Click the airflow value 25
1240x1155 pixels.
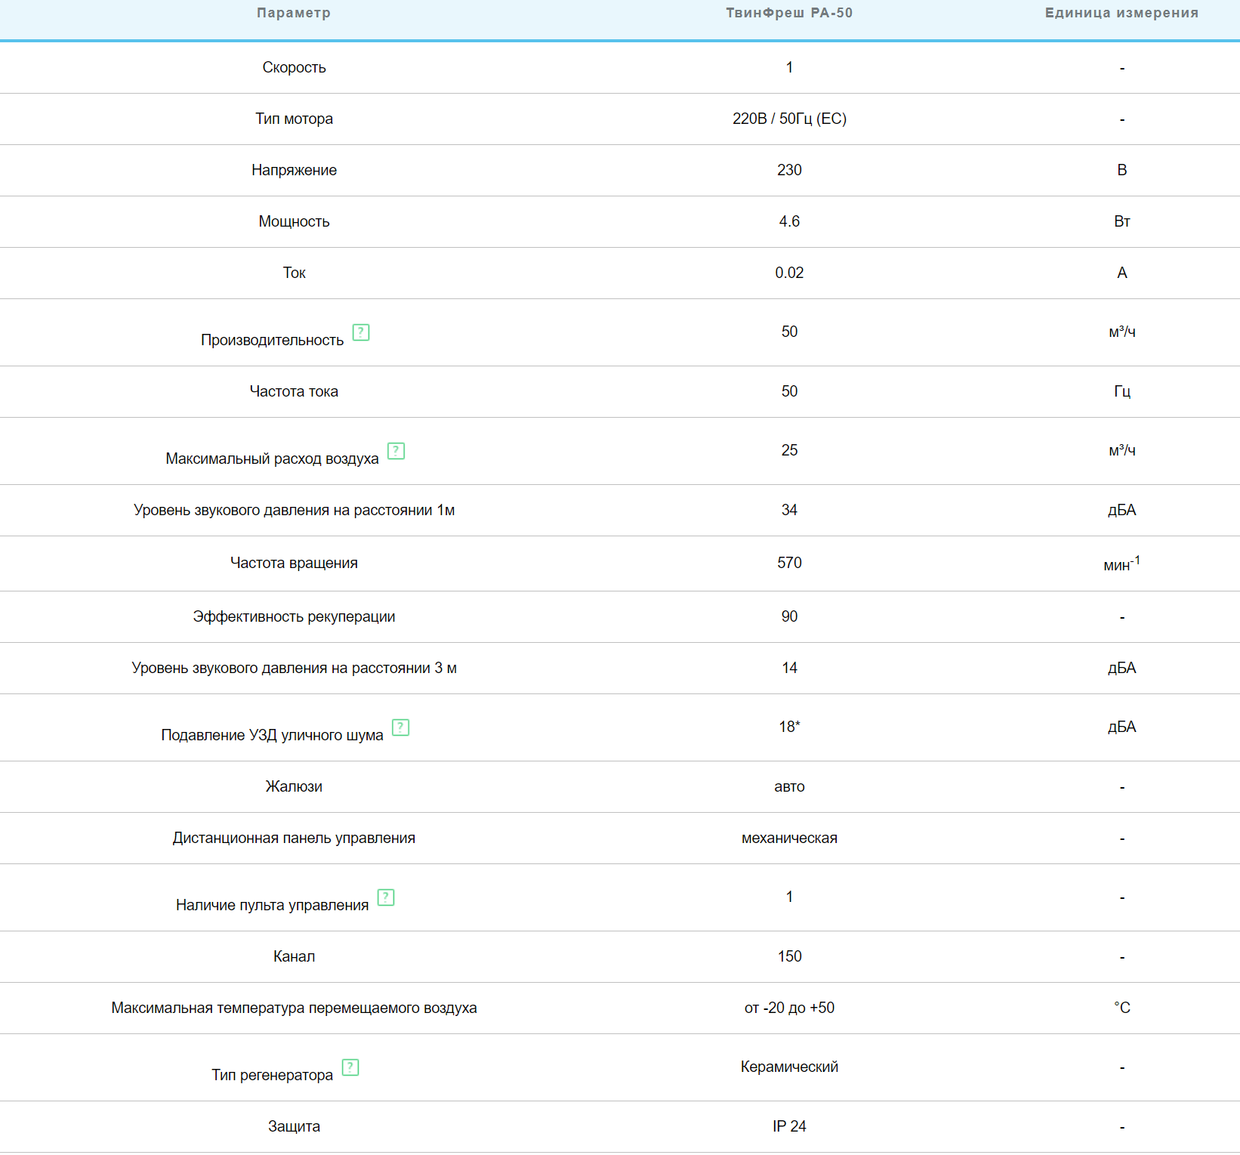[x=789, y=450]
